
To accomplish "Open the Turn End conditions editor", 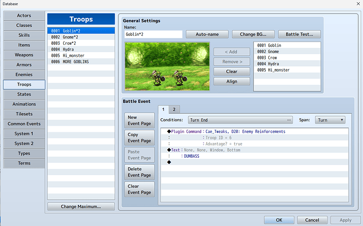I will (x=240, y=120).
